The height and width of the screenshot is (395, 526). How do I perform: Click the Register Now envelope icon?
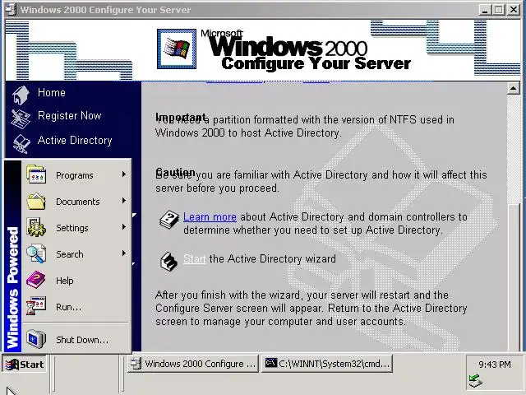[x=21, y=118]
